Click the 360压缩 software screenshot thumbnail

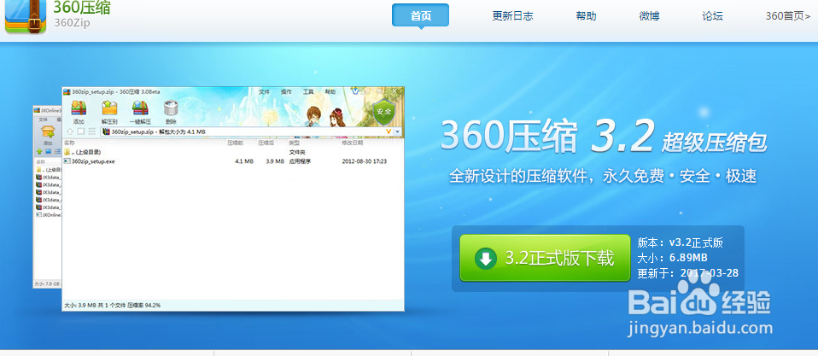click(x=219, y=199)
